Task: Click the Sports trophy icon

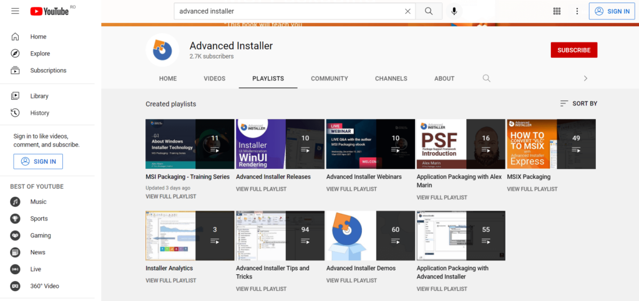Action: tap(15, 219)
